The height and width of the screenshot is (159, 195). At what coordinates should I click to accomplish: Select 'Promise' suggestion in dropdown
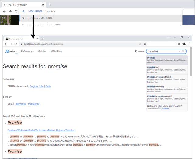[x=167, y=60]
